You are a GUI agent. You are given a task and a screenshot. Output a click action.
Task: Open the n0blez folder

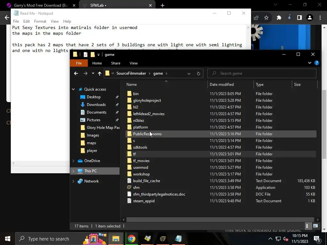click(x=139, y=120)
